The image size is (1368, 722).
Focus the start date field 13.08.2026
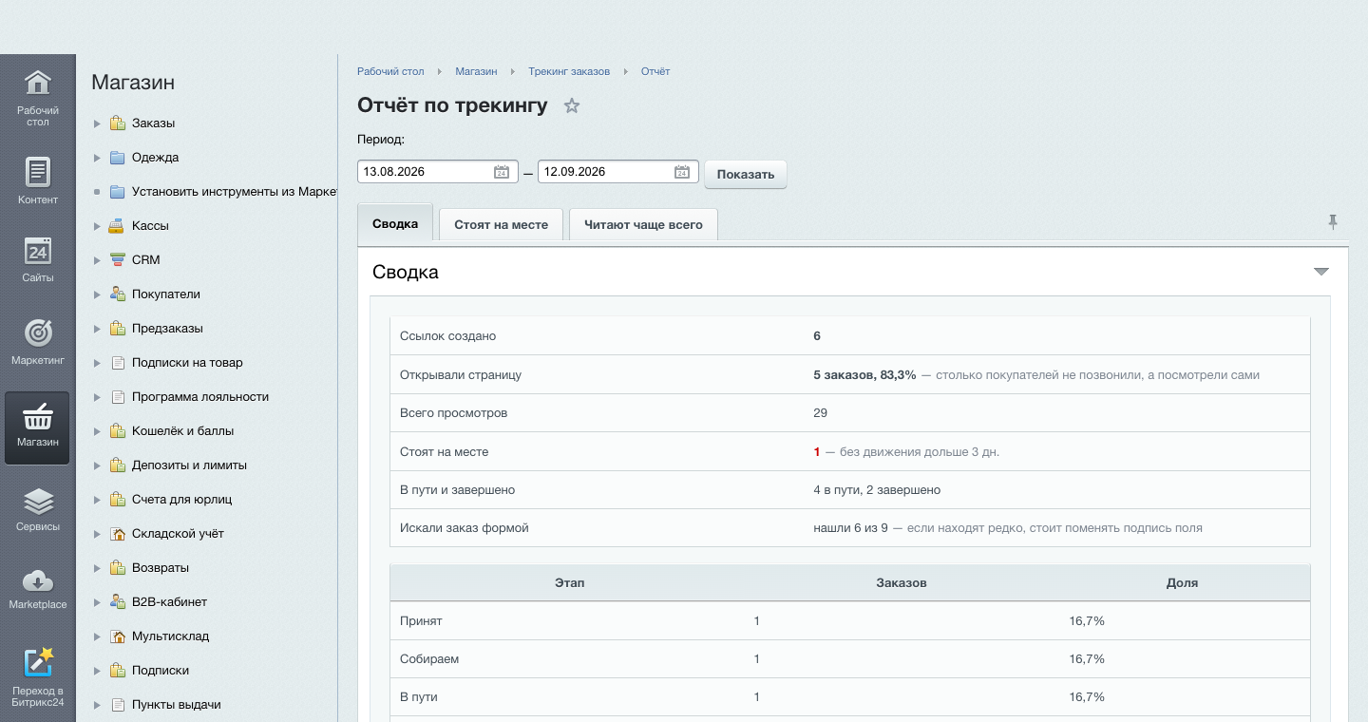(438, 172)
